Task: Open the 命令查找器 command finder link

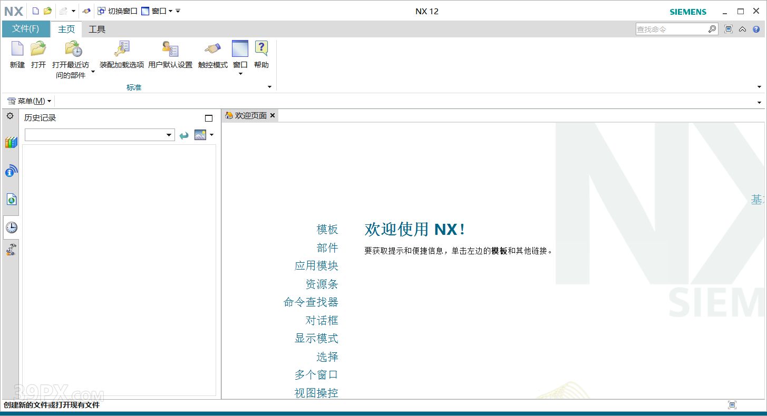Action: point(311,302)
